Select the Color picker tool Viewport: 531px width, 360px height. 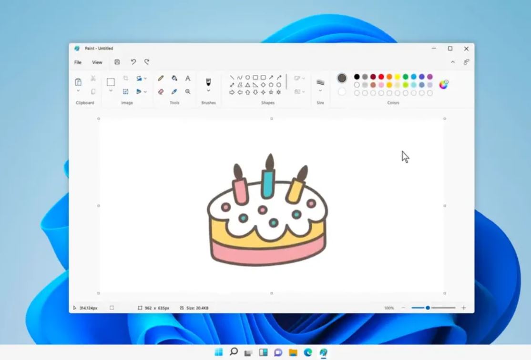pos(174,91)
